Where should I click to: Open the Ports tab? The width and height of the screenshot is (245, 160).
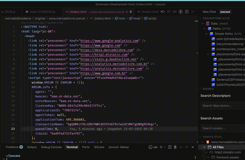(86, 147)
